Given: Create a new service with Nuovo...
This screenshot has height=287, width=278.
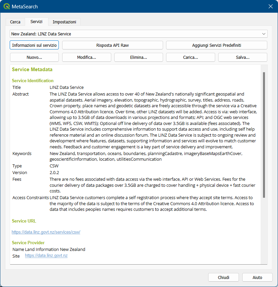Looking at the screenshot, I should point(34,57).
